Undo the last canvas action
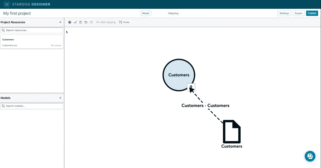 pos(86,22)
